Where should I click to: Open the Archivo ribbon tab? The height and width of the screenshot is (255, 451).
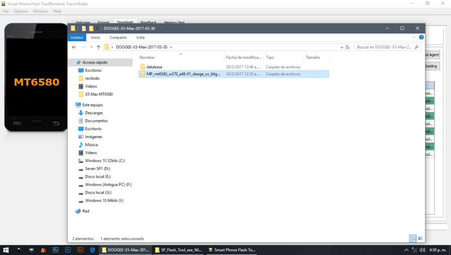pos(77,38)
